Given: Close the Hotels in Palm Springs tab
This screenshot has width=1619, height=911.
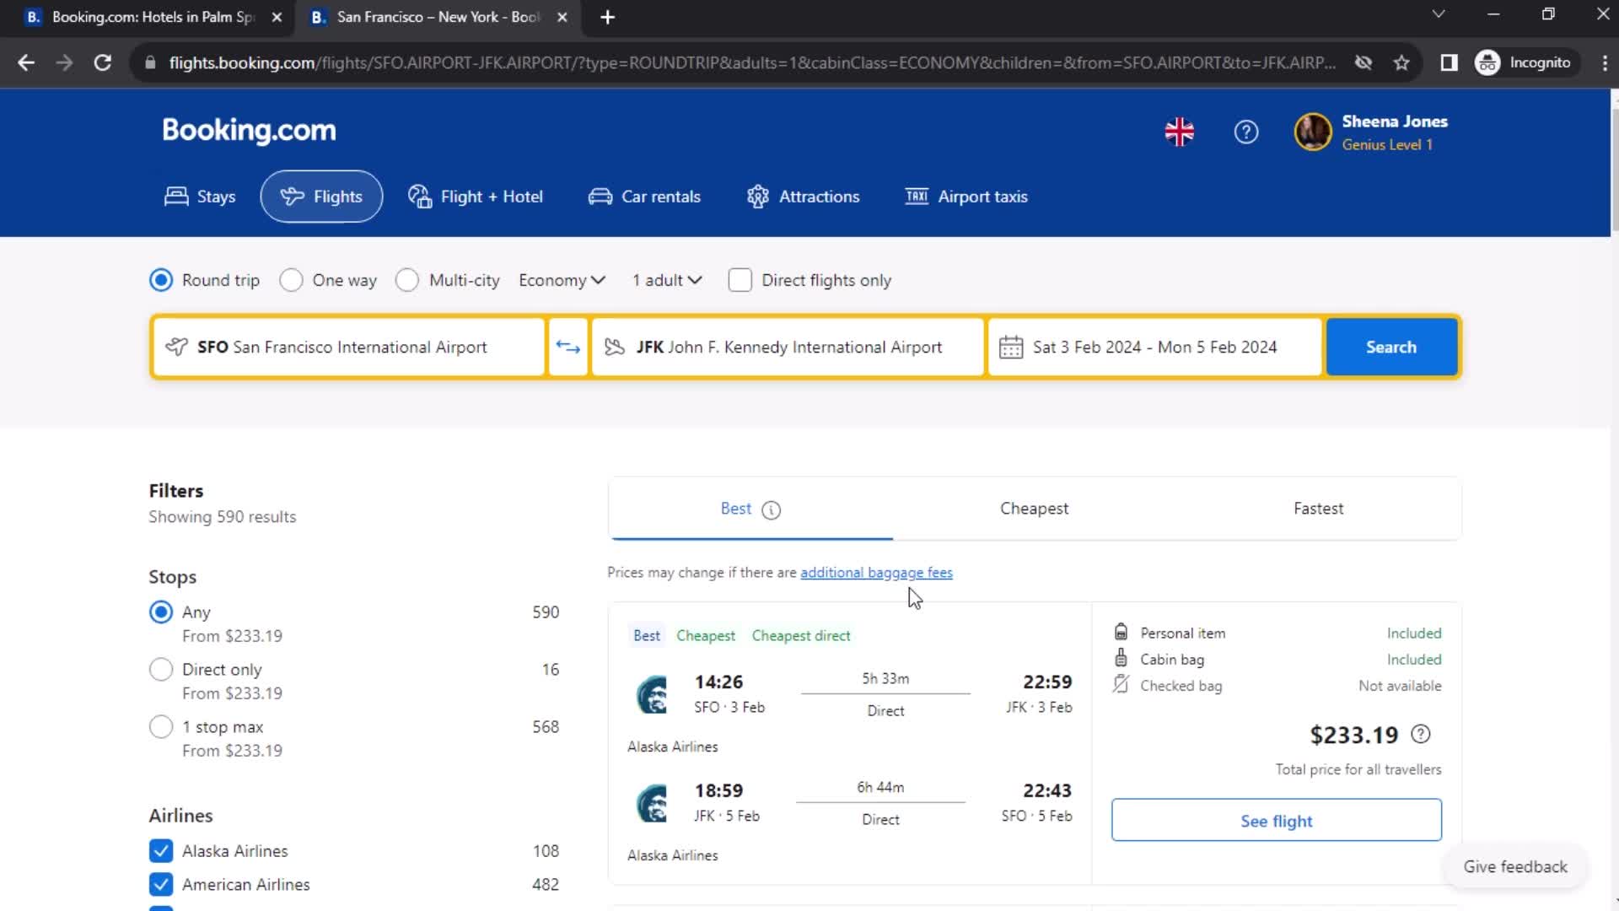Looking at the screenshot, I should pyautogui.click(x=277, y=17).
